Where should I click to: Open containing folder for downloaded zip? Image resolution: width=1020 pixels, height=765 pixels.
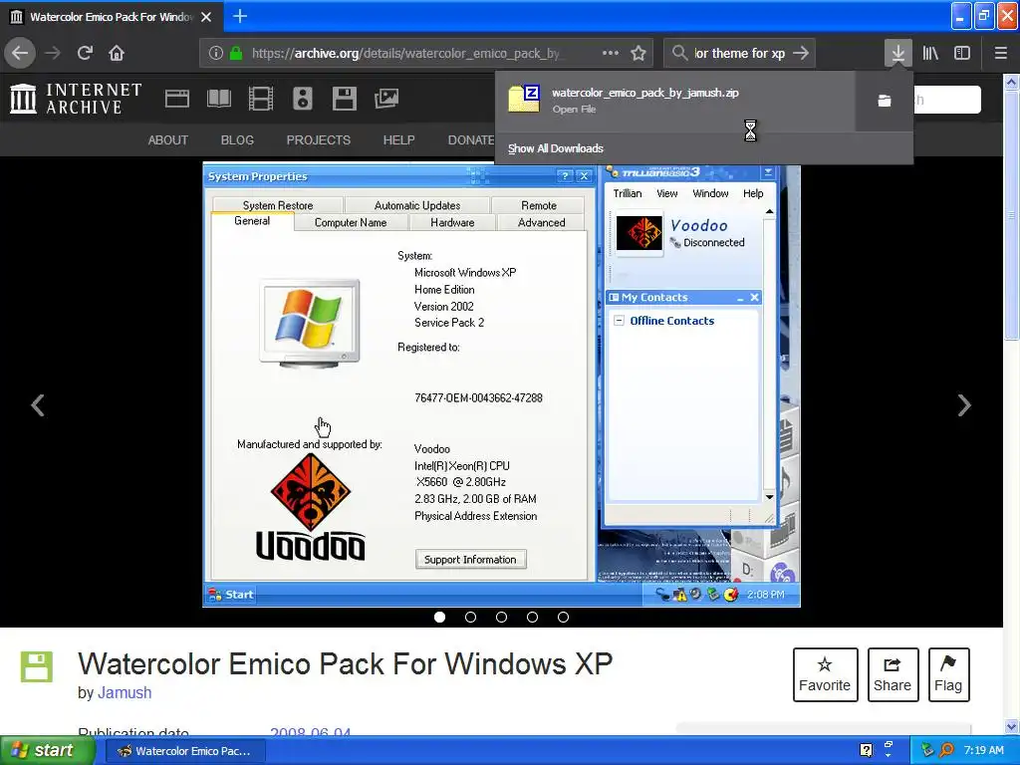click(x=885, y=101)
